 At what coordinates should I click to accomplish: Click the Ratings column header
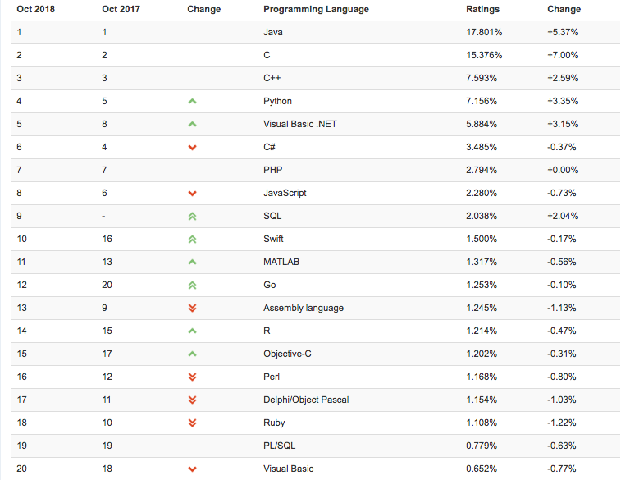482,9
